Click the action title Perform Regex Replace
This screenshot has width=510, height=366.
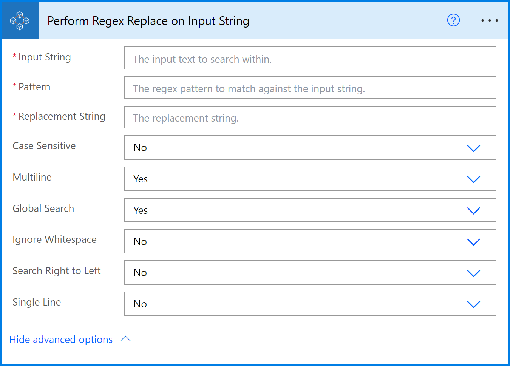click(148, 21)
